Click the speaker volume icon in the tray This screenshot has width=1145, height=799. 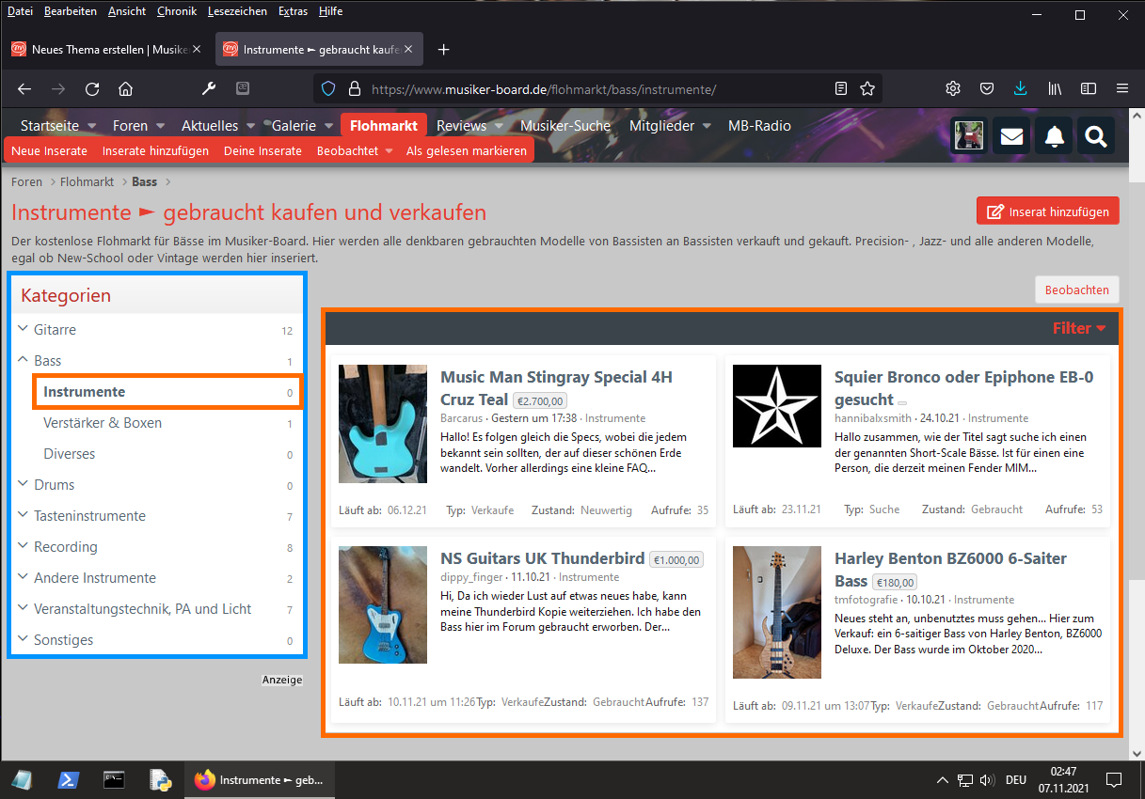click(x=987, y=780)
